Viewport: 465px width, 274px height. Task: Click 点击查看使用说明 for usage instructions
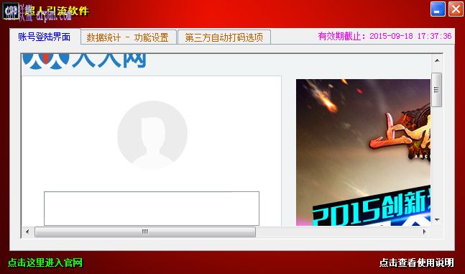(417, 262)
